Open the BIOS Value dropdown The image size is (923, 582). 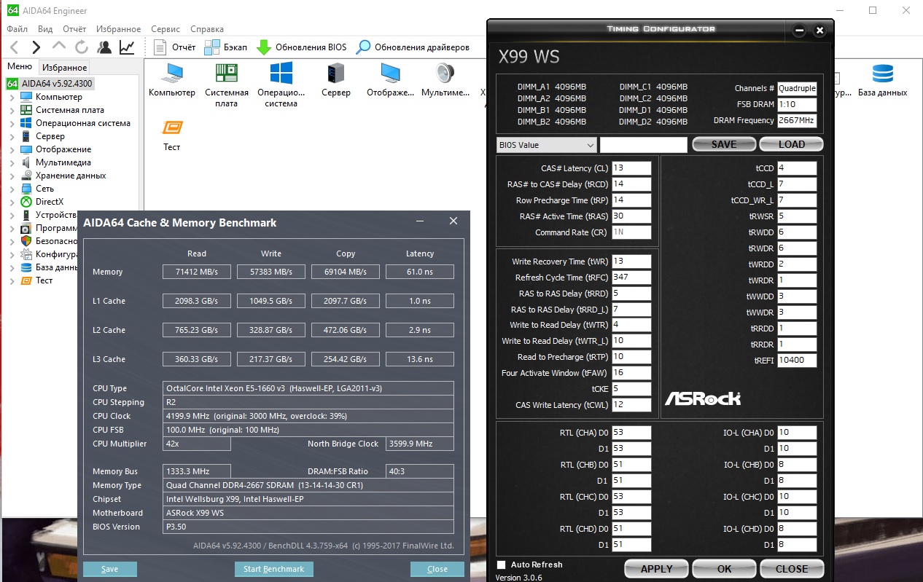(547, 145)
